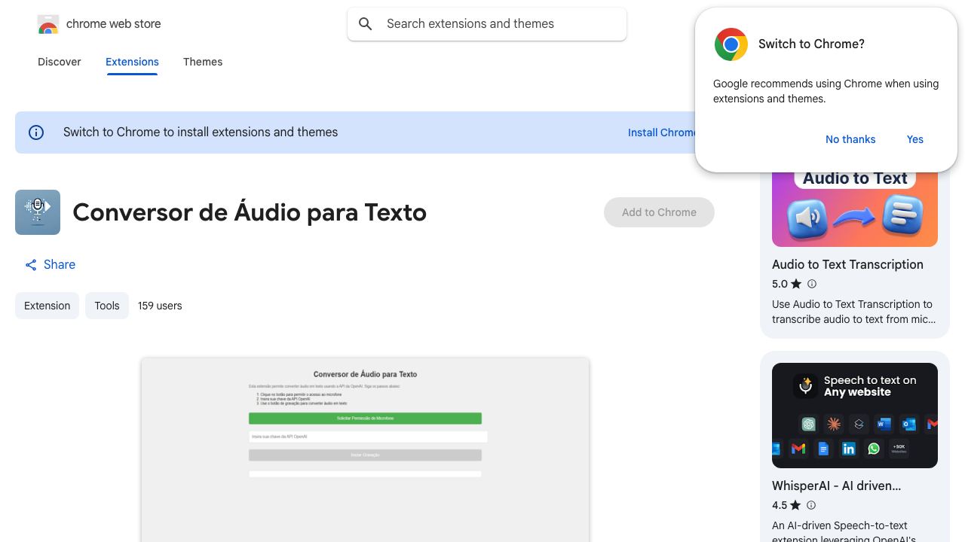The height and width of the screenshot is (542, 965).
Task: Focus the Search extensions and themes field
Action: point(487,24)
